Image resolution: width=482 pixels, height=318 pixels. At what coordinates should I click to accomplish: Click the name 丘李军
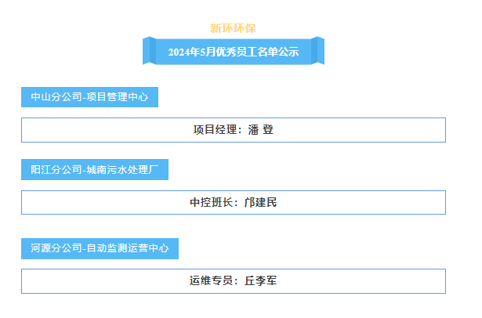click(261, 281)
